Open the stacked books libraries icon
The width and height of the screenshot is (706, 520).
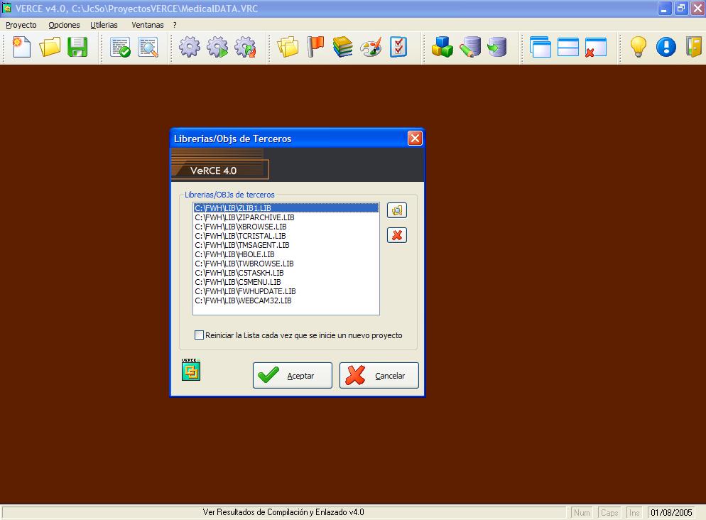click(342, 48)
